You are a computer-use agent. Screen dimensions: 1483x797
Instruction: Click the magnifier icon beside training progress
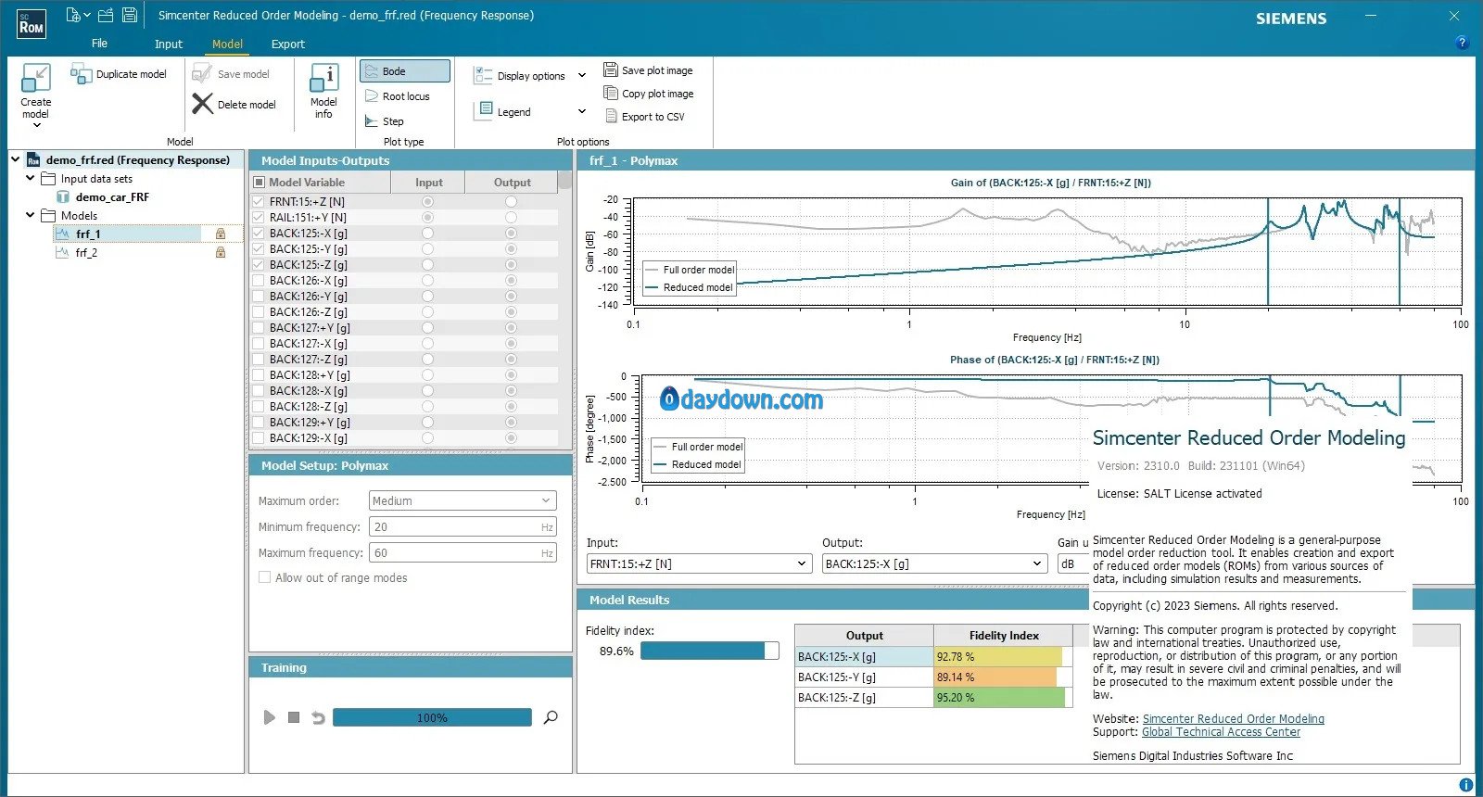[551, 717]
